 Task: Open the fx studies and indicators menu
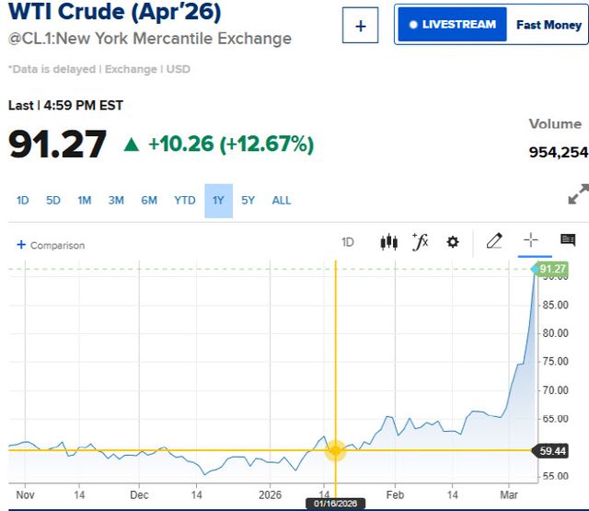point(421,242)
